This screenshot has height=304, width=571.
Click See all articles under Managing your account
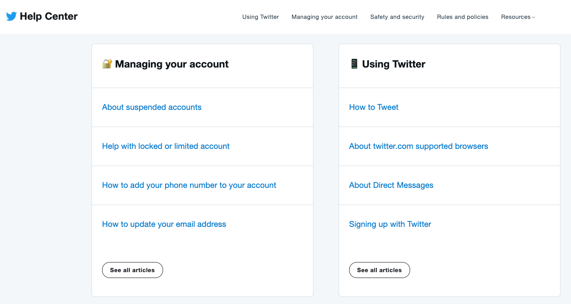[x=132, y=270]
